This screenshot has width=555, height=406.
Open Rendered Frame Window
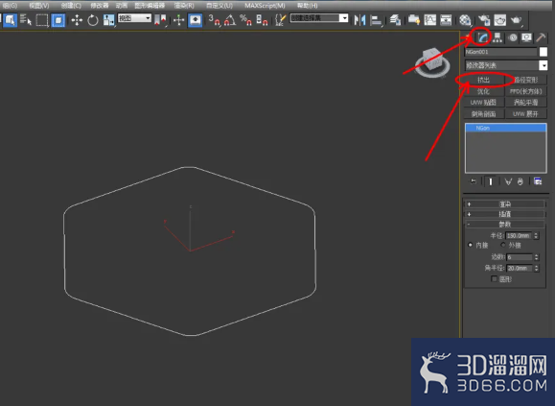click(499, 20)
